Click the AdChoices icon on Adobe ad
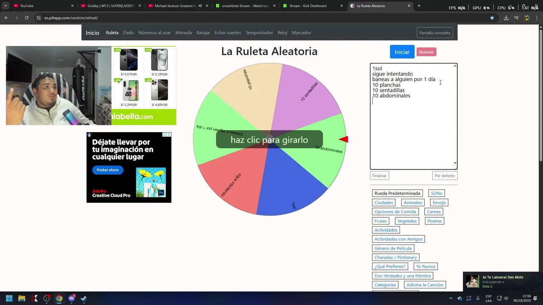The height and width of the screenshot is (305, 543). pos(164,135)
